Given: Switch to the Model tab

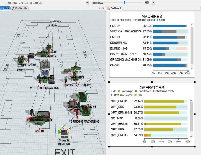Looking at the screenshot, I should (5, 8).
